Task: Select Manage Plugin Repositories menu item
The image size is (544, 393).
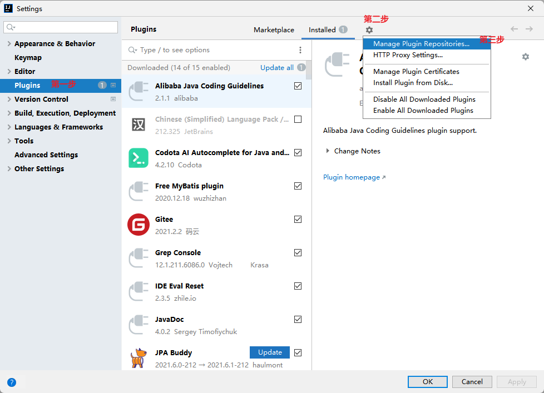Action: click(421, 44)
